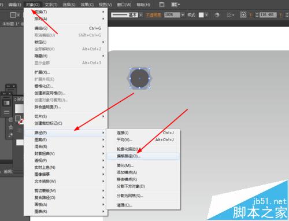The height and width of the screenshot is (221, 289).
Task: Open the 编辑(E) menu in menu bar
Action: (x=14, y=5)
